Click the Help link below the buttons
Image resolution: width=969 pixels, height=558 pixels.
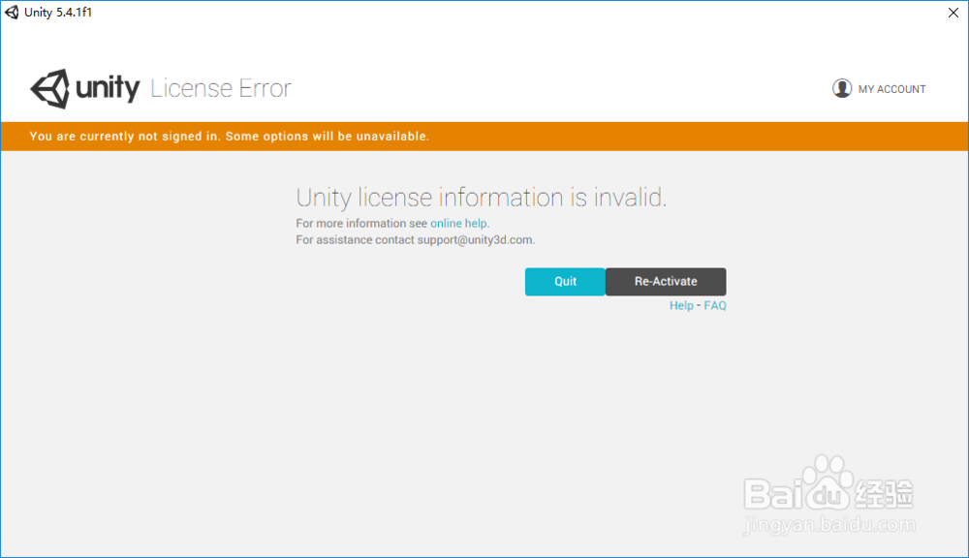coord(681,305)
